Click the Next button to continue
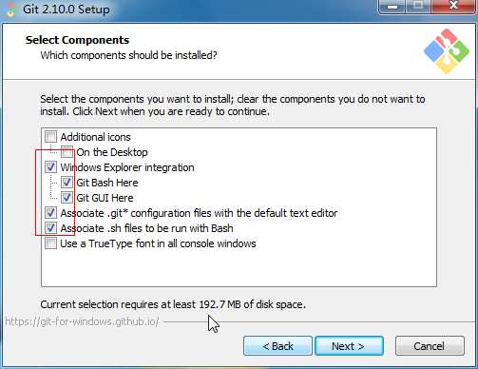478x369 pixels. click(x=349, y=346)
